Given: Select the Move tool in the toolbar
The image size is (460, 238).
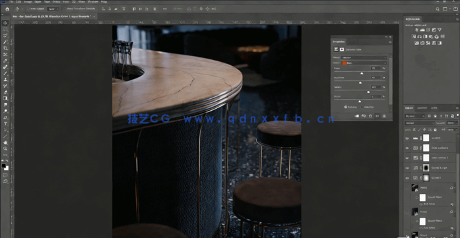Looking at the screenshot, I should click(5, 23).
